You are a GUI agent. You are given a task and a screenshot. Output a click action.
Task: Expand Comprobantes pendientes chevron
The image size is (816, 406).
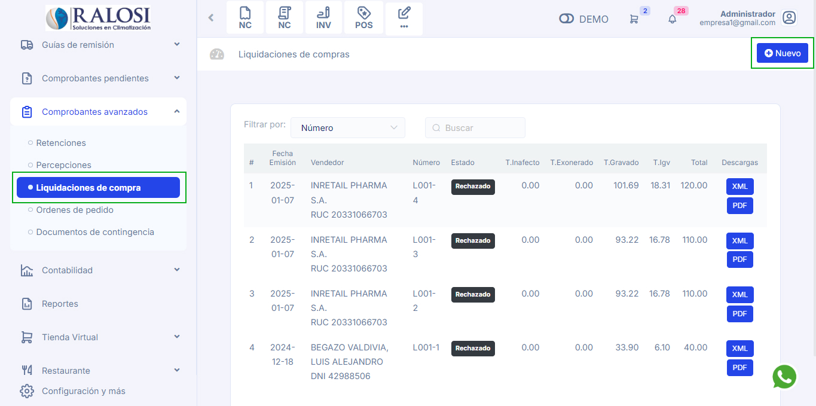(177, 78)
